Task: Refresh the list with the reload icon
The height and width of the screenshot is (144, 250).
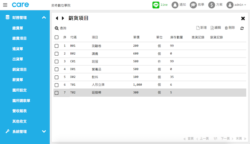Action: tap(242, 28)
